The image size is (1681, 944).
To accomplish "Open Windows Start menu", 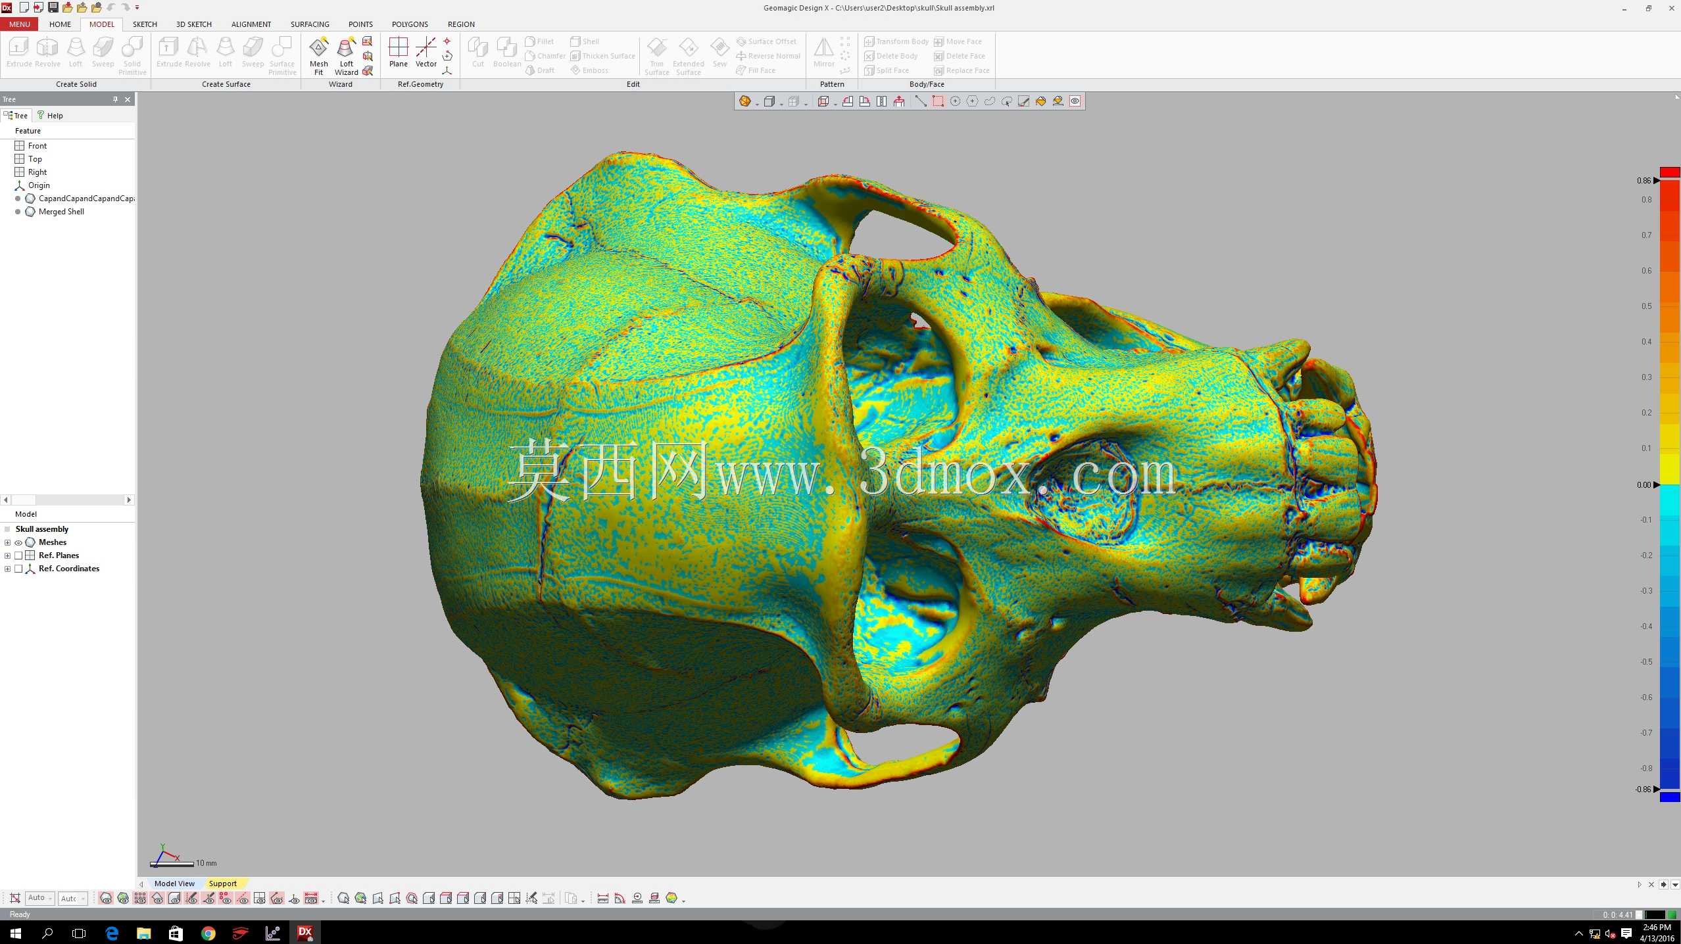I will tap(15, 933).
